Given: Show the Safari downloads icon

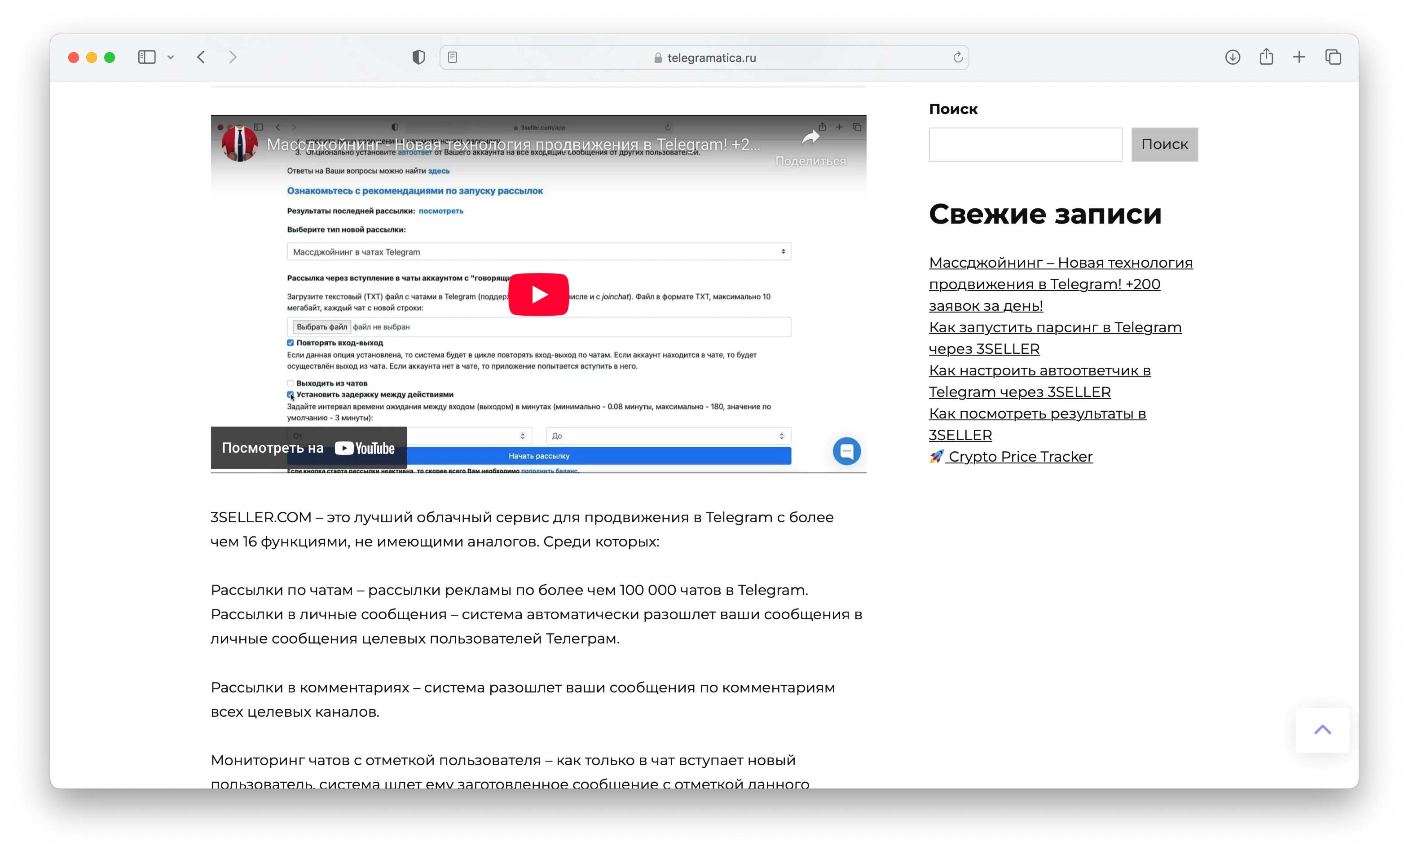Looking at the screenshot, I should 1232,57.
